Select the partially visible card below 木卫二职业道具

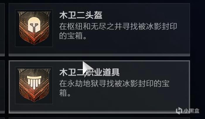(99, 118)
